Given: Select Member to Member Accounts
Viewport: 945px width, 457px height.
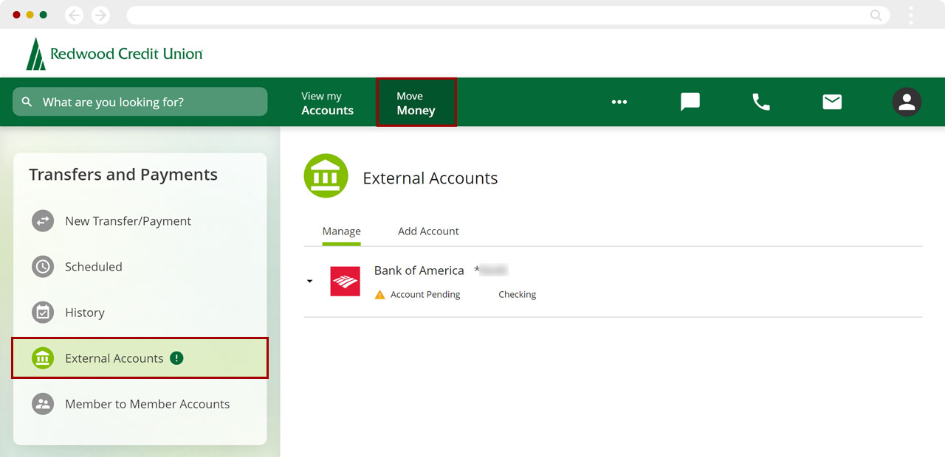Looking at the screenshot, I should coord(140,404).
